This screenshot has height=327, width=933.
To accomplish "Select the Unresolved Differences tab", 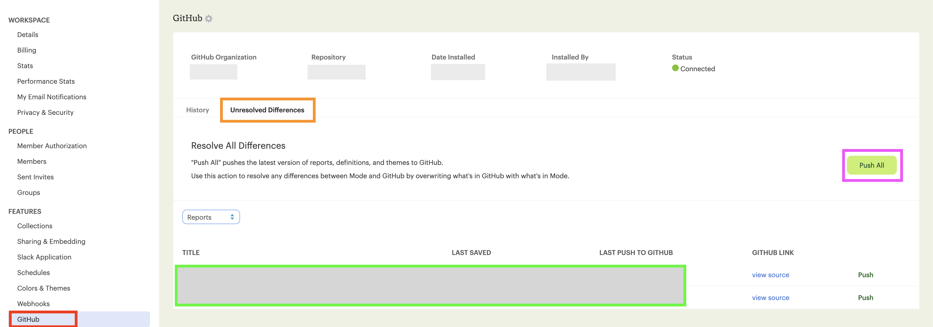I will coord(267,110).
